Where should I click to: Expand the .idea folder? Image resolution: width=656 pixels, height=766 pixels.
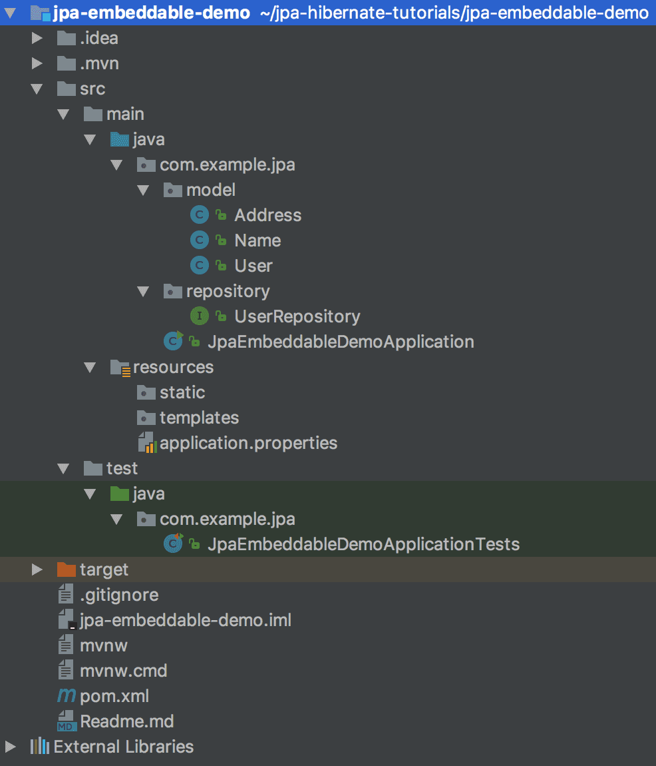point(37,37)
